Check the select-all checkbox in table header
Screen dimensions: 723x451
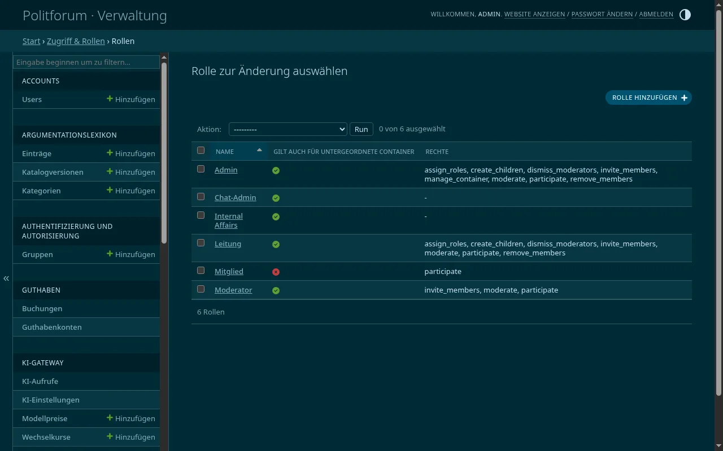(201, 151)
